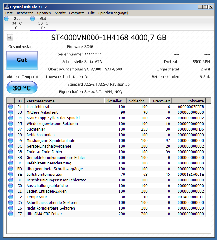217x240 pixels.
Task: Click the Grenzwert column header
Action: pos(161,101)
